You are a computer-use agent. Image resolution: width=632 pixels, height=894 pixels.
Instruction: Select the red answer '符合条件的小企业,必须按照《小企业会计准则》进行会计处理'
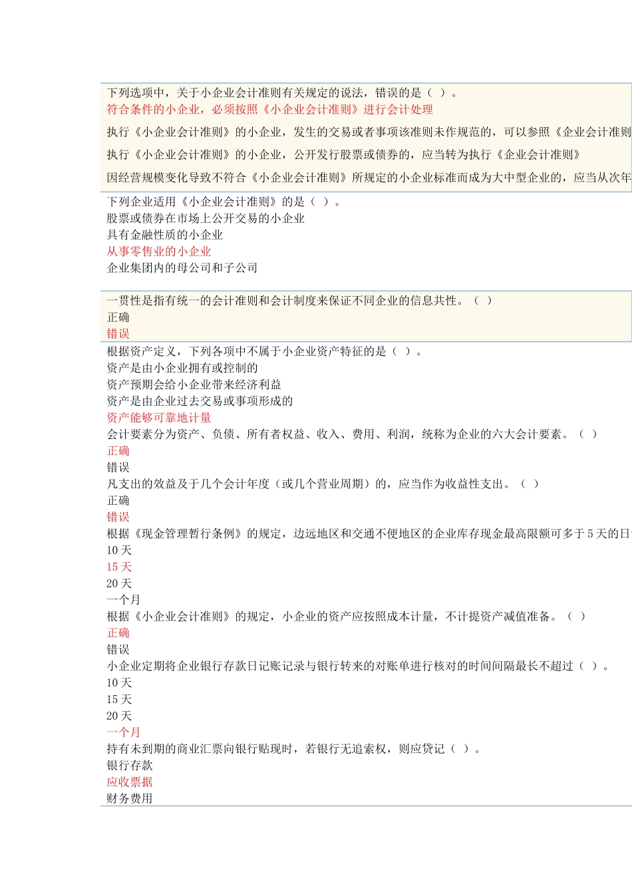point(269,110)
